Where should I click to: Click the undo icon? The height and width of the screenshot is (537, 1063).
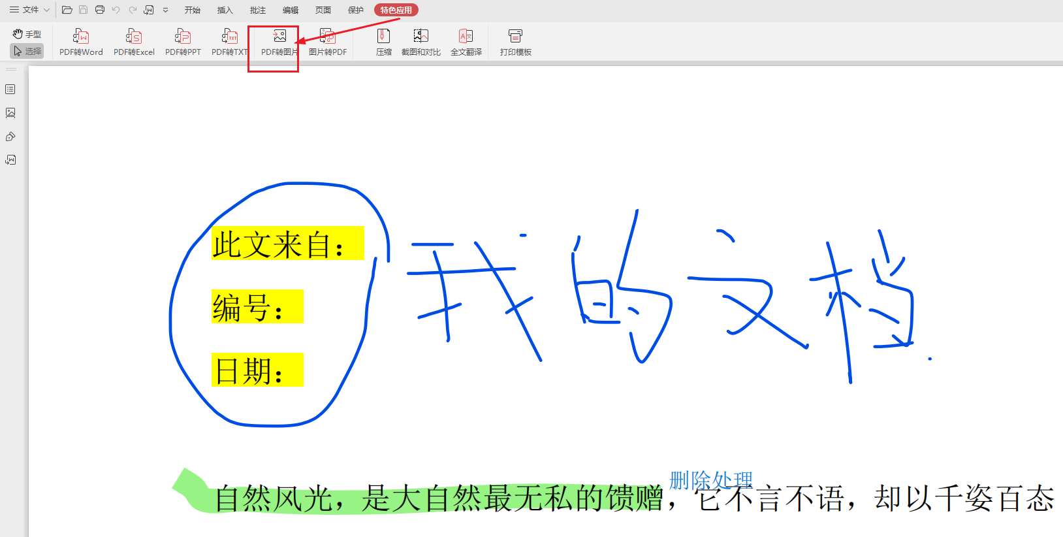116,10
